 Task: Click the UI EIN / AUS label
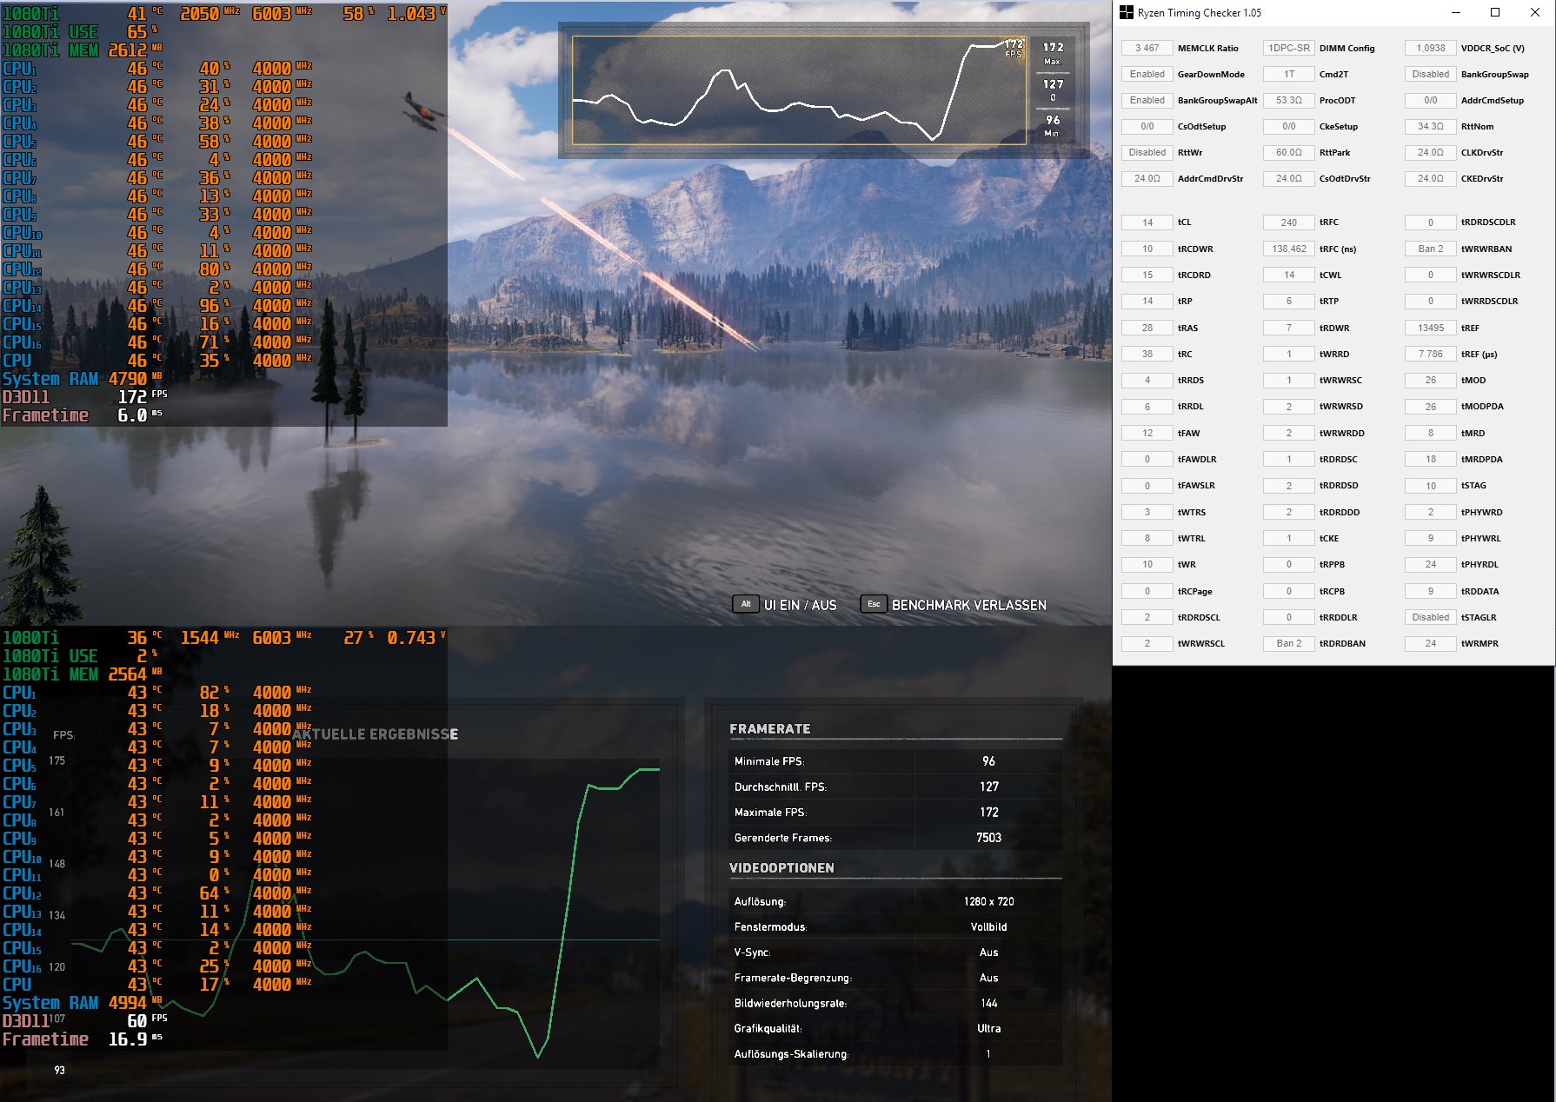[x=800, y=605]
